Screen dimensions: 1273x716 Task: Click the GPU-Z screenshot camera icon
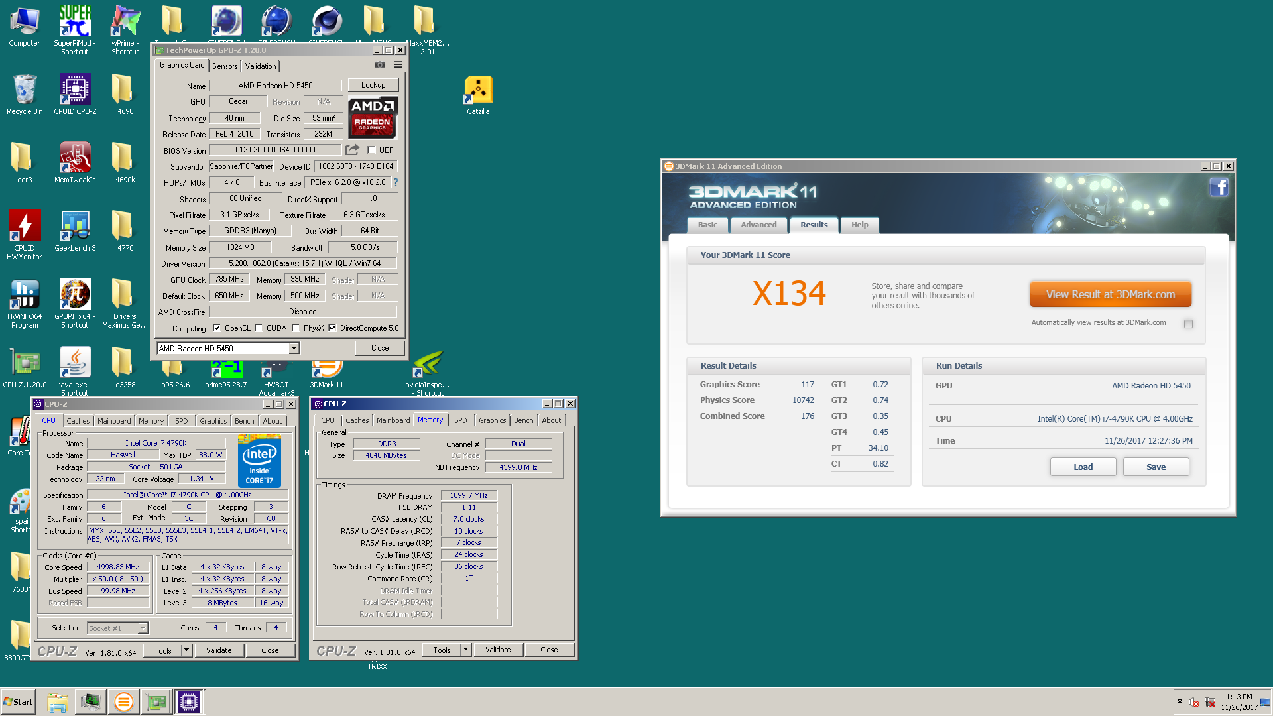point(380,65)
